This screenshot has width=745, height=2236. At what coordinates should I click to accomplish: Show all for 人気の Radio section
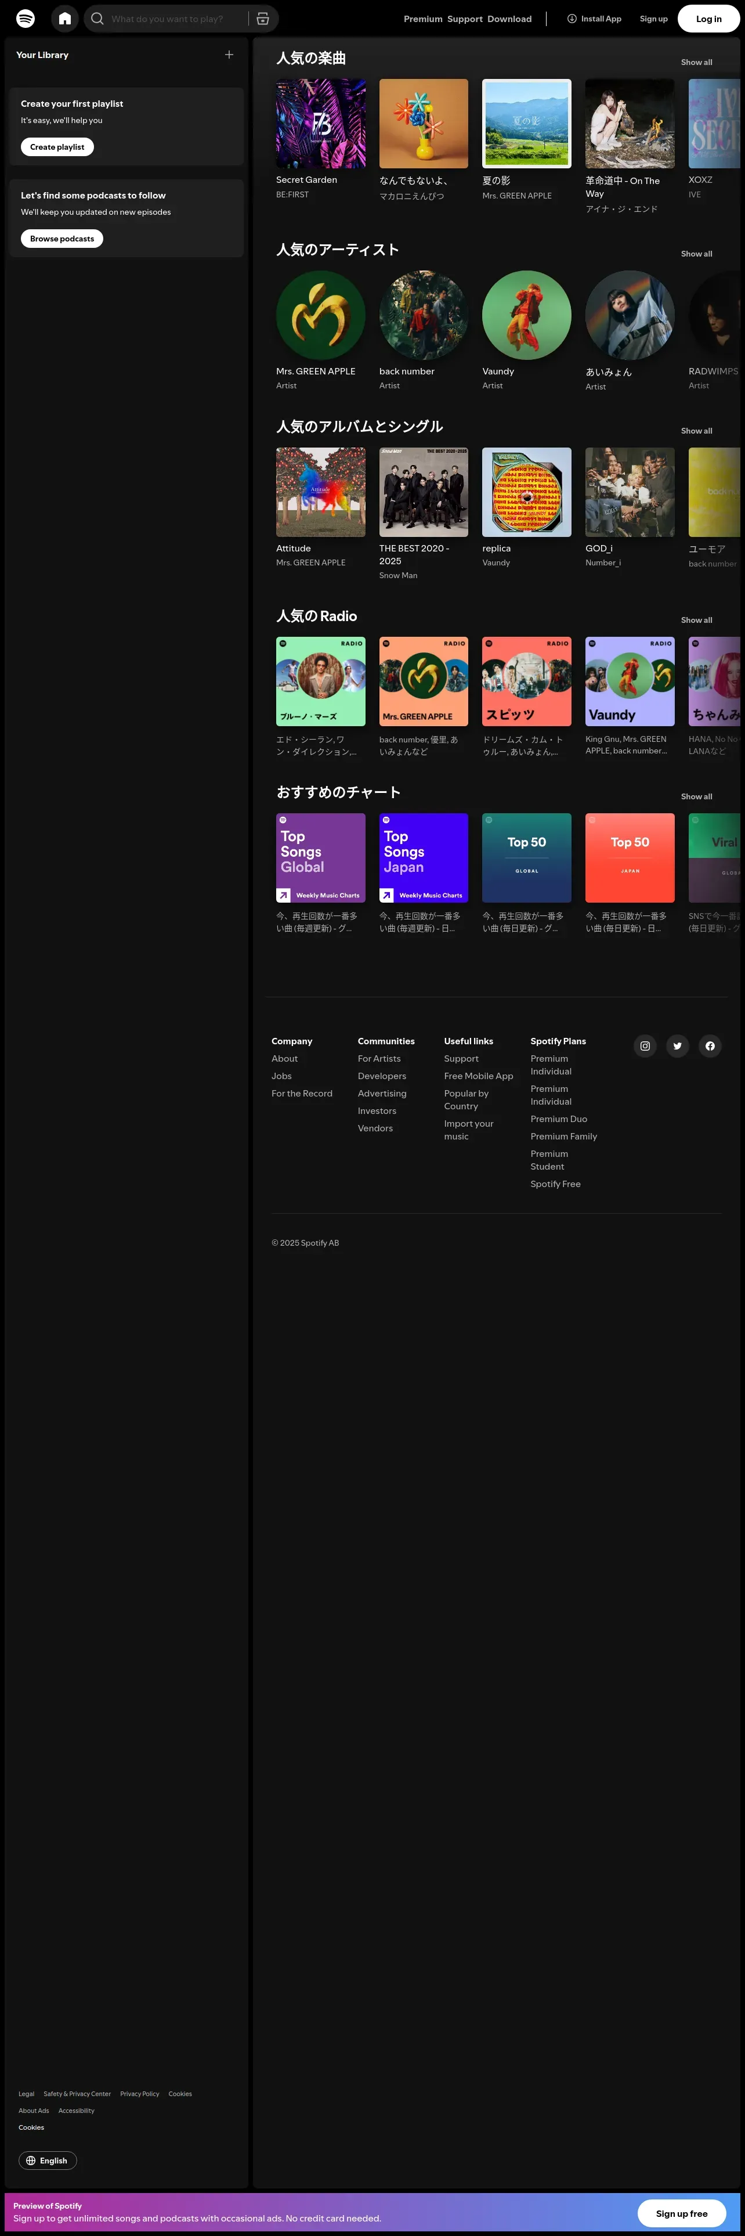(696, 620)
